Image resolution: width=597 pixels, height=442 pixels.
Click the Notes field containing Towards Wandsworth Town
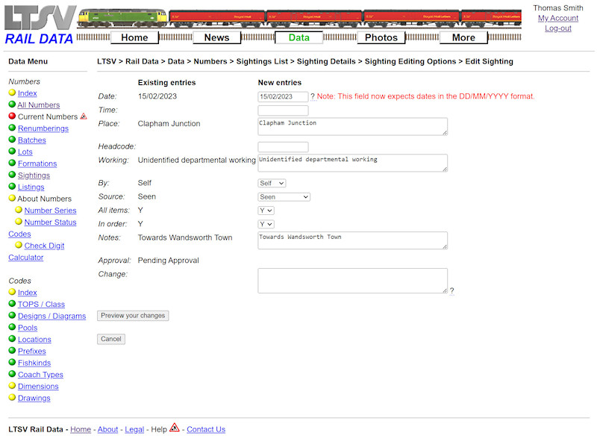point(352,239)
